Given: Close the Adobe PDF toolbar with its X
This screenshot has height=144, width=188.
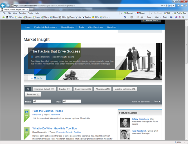Looking at the screenshot, I should [122, 13].
